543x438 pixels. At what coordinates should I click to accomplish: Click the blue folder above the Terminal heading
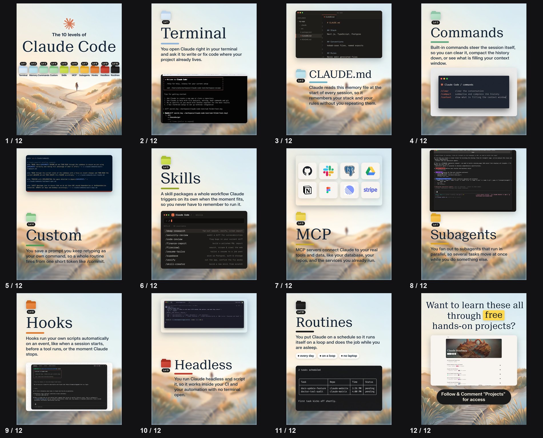pyautogui.click(x=166, y=15)
